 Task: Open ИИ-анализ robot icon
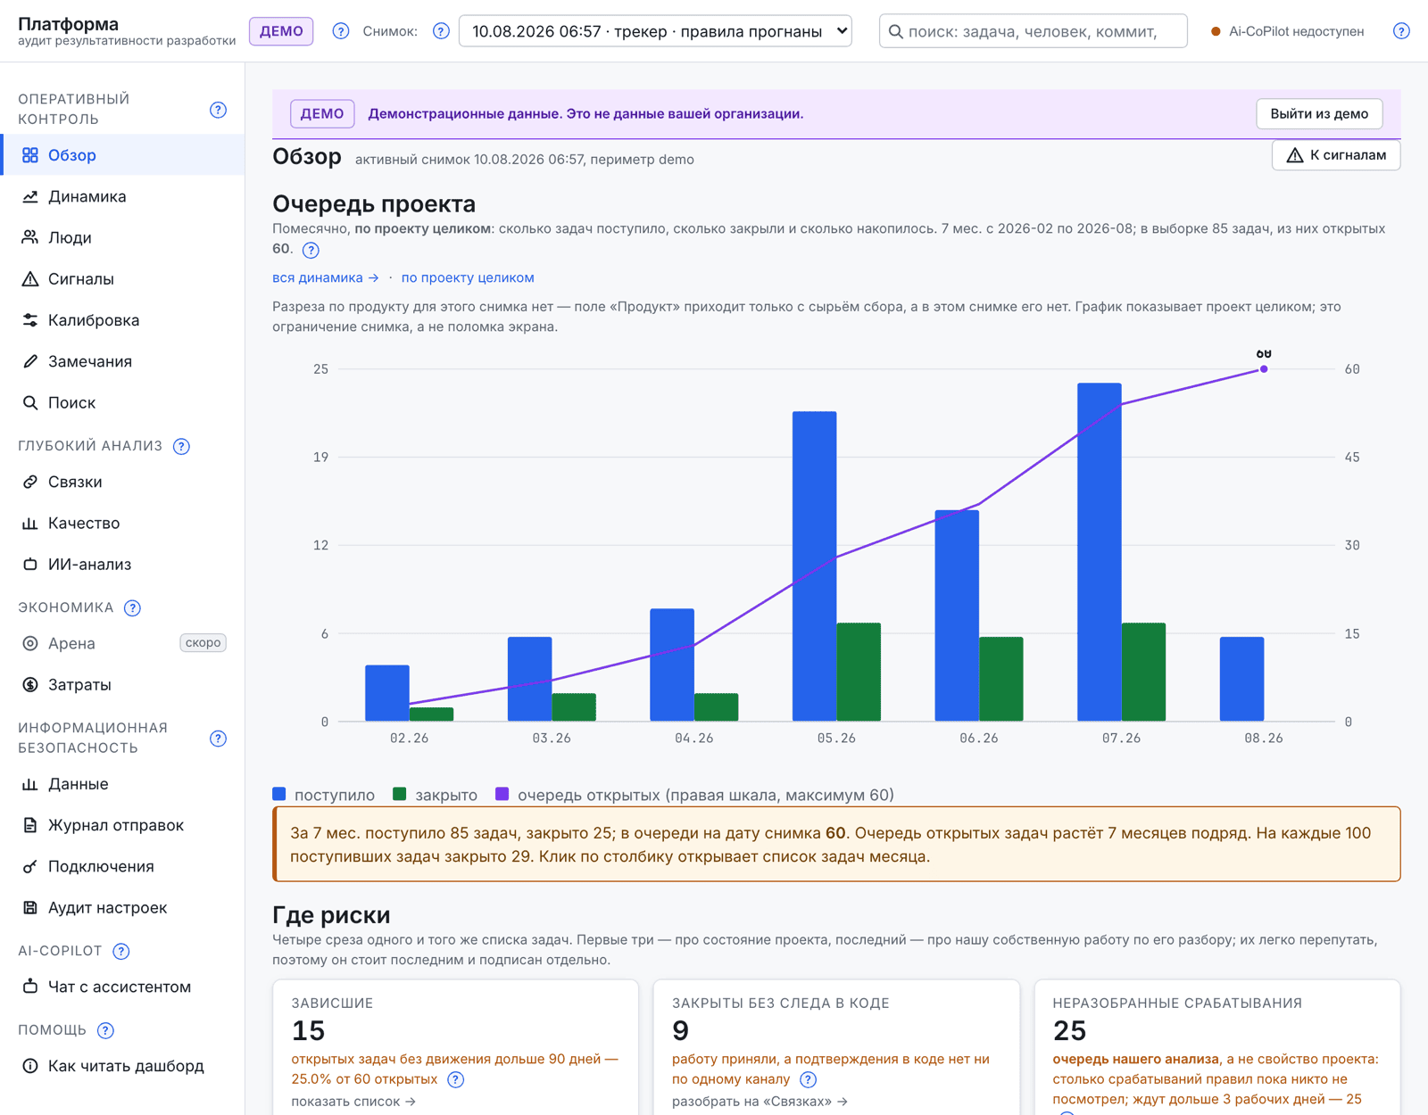(x=30, y=564)
